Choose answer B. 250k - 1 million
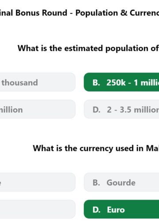The image size is (159, 223). pos(121,82)
